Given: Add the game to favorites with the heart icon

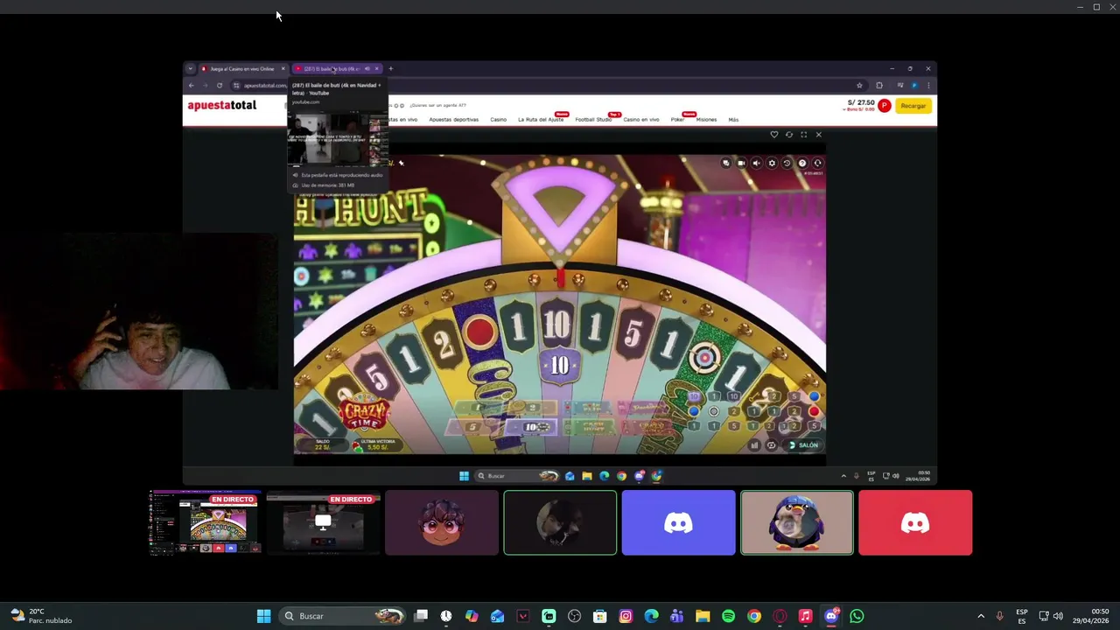Looking at the screenshot, I should (774, 135).
